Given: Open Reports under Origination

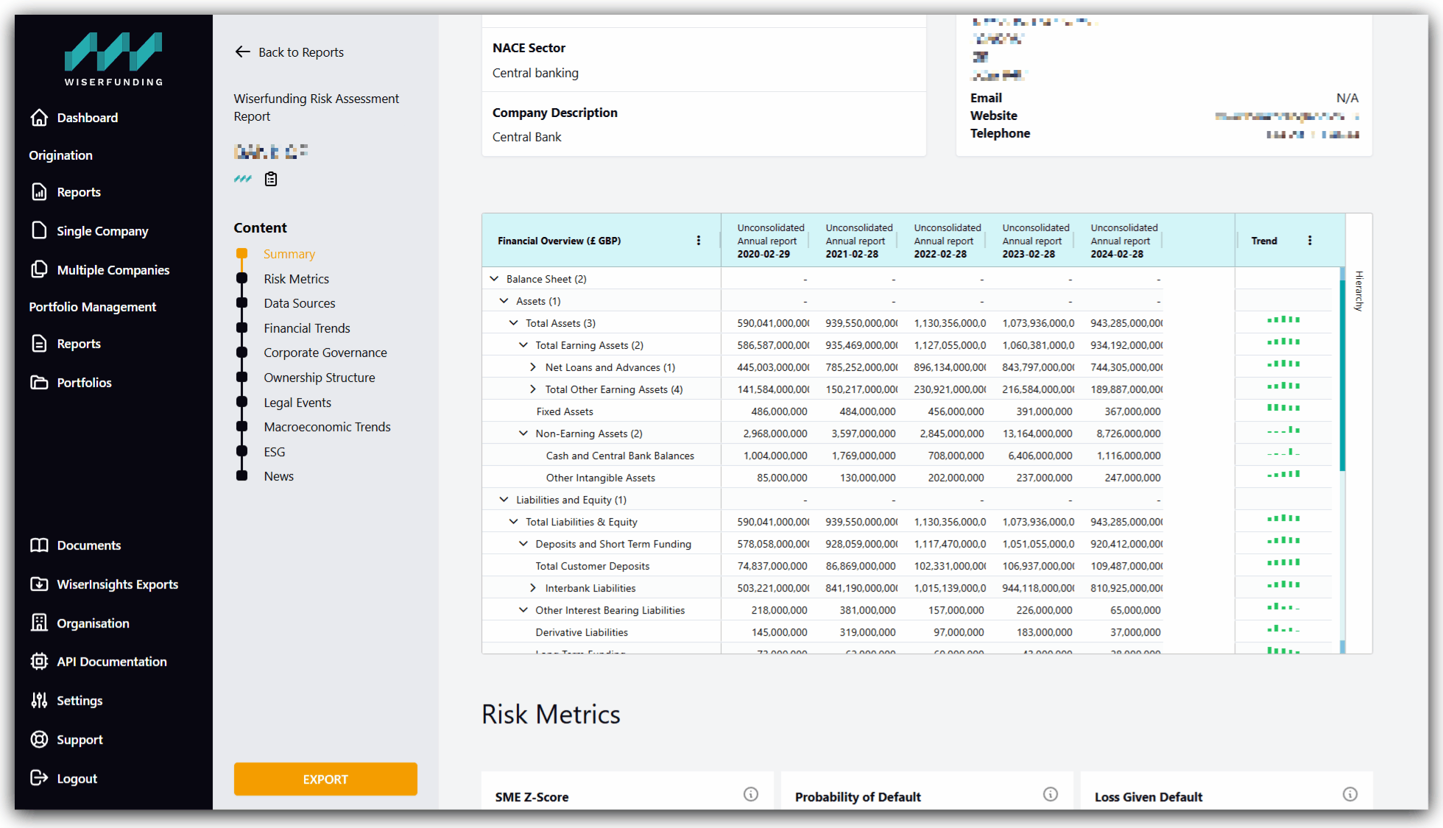Looking at the screenshot, I should point(66,192).
